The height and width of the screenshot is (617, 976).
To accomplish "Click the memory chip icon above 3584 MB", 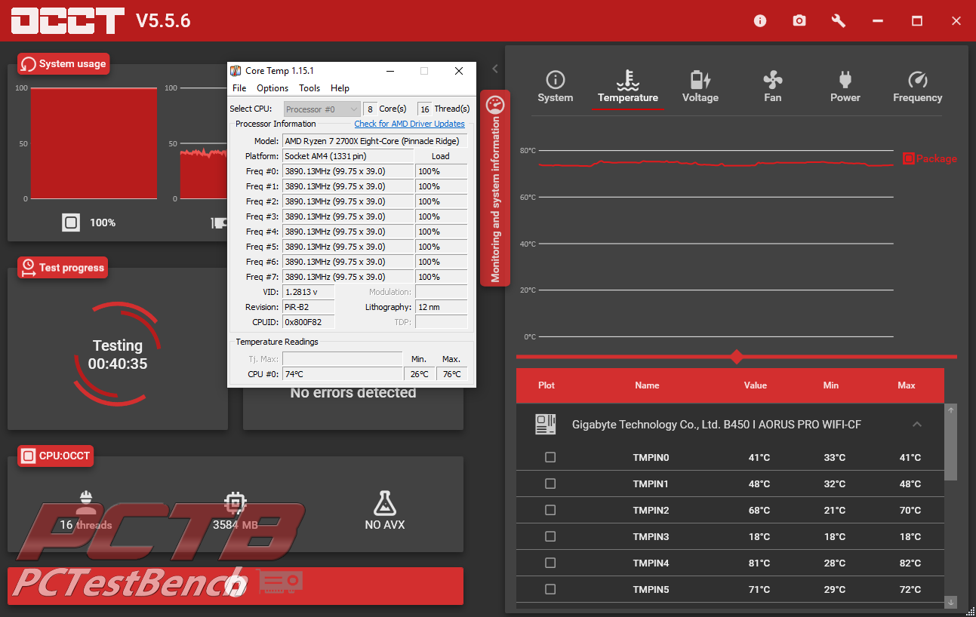I will tap(236, 503).
